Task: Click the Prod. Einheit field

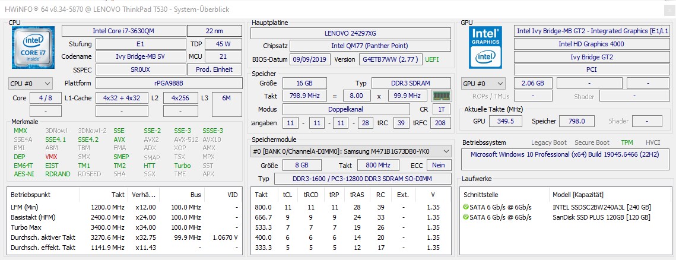Action: 214,69
